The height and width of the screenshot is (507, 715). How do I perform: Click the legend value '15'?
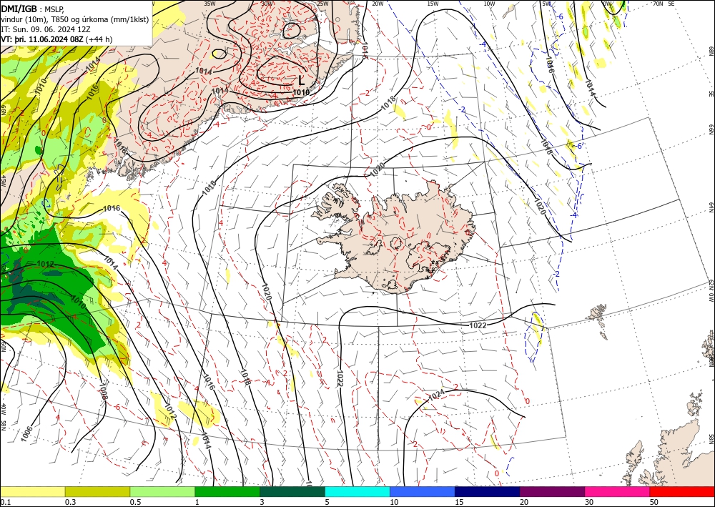point(459,502)
